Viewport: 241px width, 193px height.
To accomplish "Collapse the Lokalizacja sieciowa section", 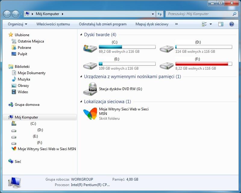I will (x=81, y=102).
